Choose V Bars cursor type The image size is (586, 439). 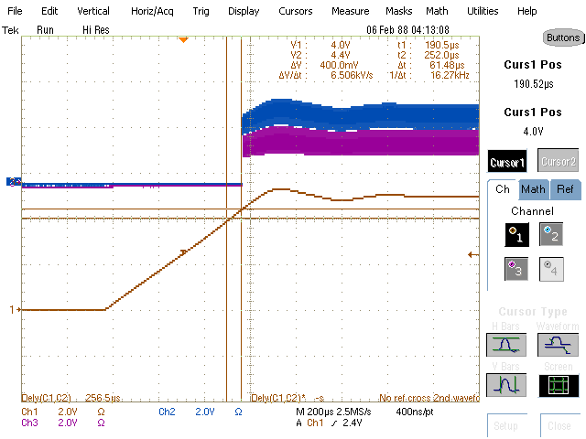[x=506, y=385]
